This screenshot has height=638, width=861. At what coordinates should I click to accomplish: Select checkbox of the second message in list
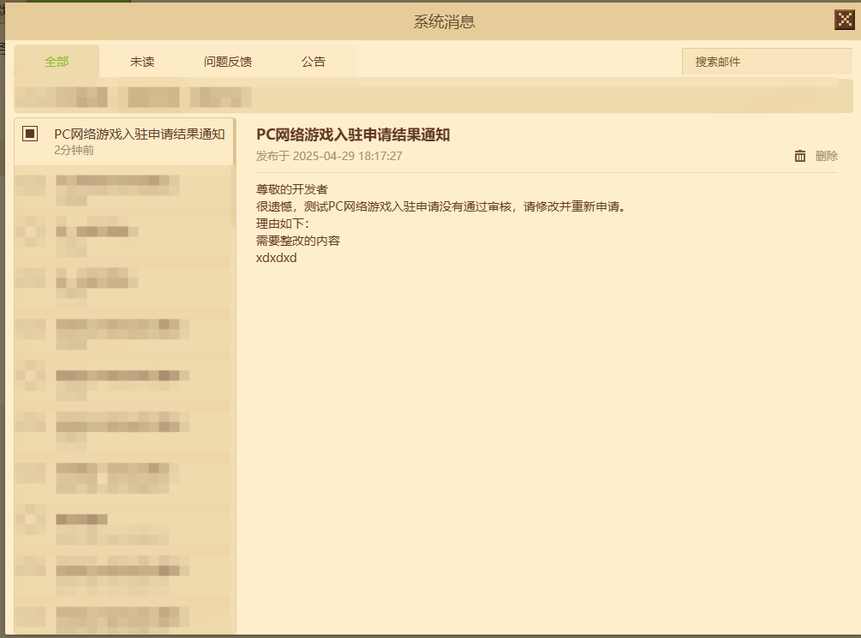pos(30,184)
